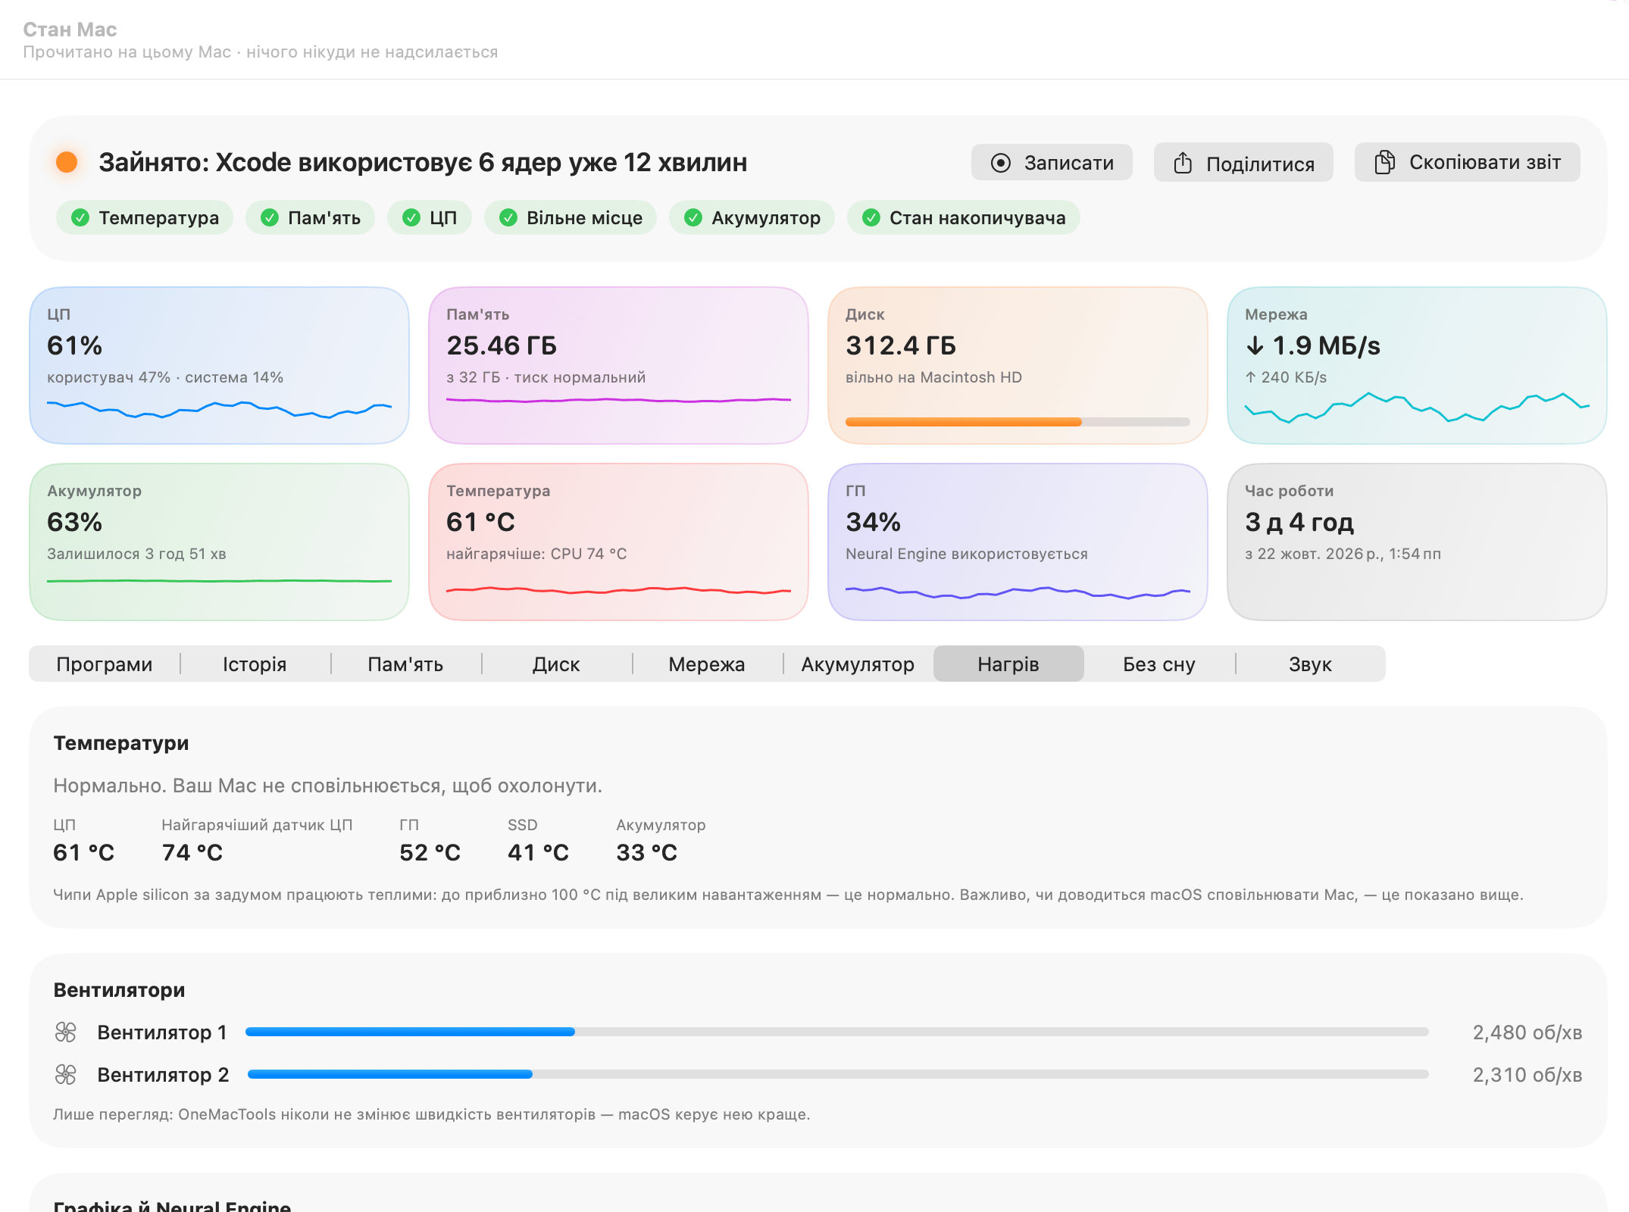This screenshot has height=1212, width=1629.
Task: Click the Записати button
Action: coord(1052,163)
